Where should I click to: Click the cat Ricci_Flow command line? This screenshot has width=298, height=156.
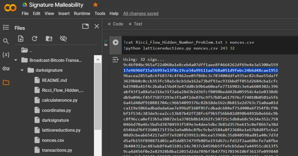point(189,42)
